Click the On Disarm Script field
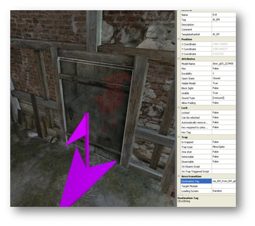The width and height of the screenshot is (255, 226). (x=224, y=167)
